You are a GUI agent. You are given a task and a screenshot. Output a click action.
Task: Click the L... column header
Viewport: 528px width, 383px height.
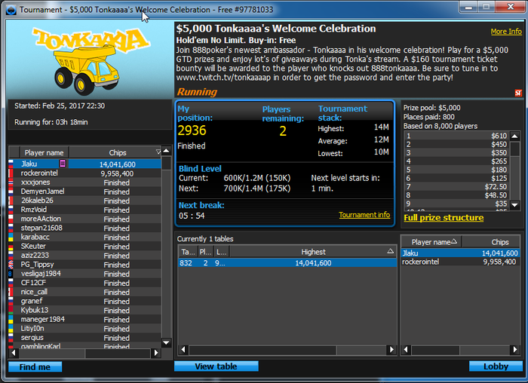pyautogui.click(x=221, y=252)
